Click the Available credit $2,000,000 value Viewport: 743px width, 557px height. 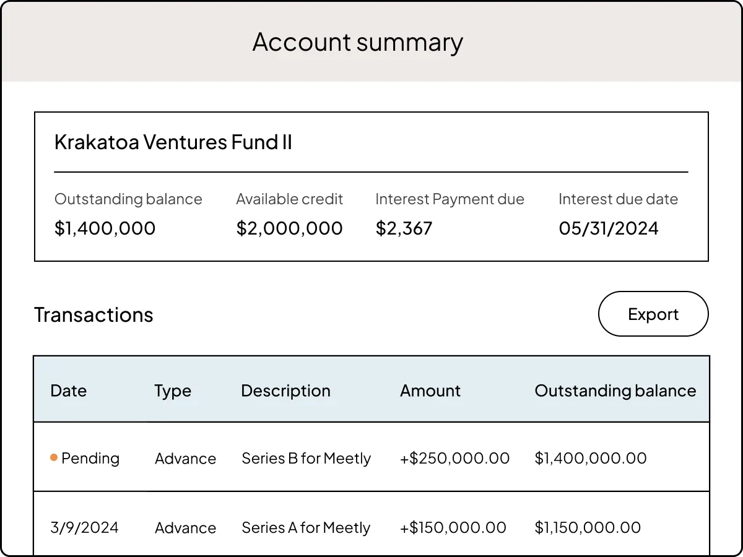(x=289, y=228)
